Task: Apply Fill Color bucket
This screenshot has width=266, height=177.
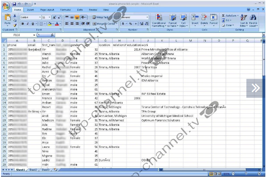Action: 50,24
